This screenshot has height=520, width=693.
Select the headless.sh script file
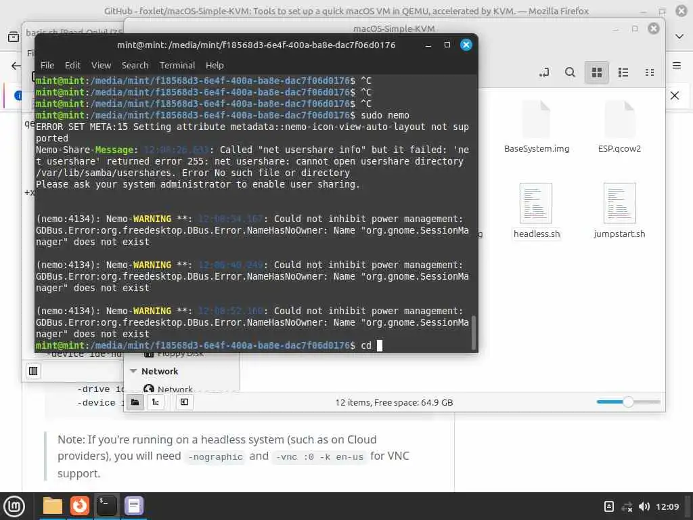click(537, 211)
